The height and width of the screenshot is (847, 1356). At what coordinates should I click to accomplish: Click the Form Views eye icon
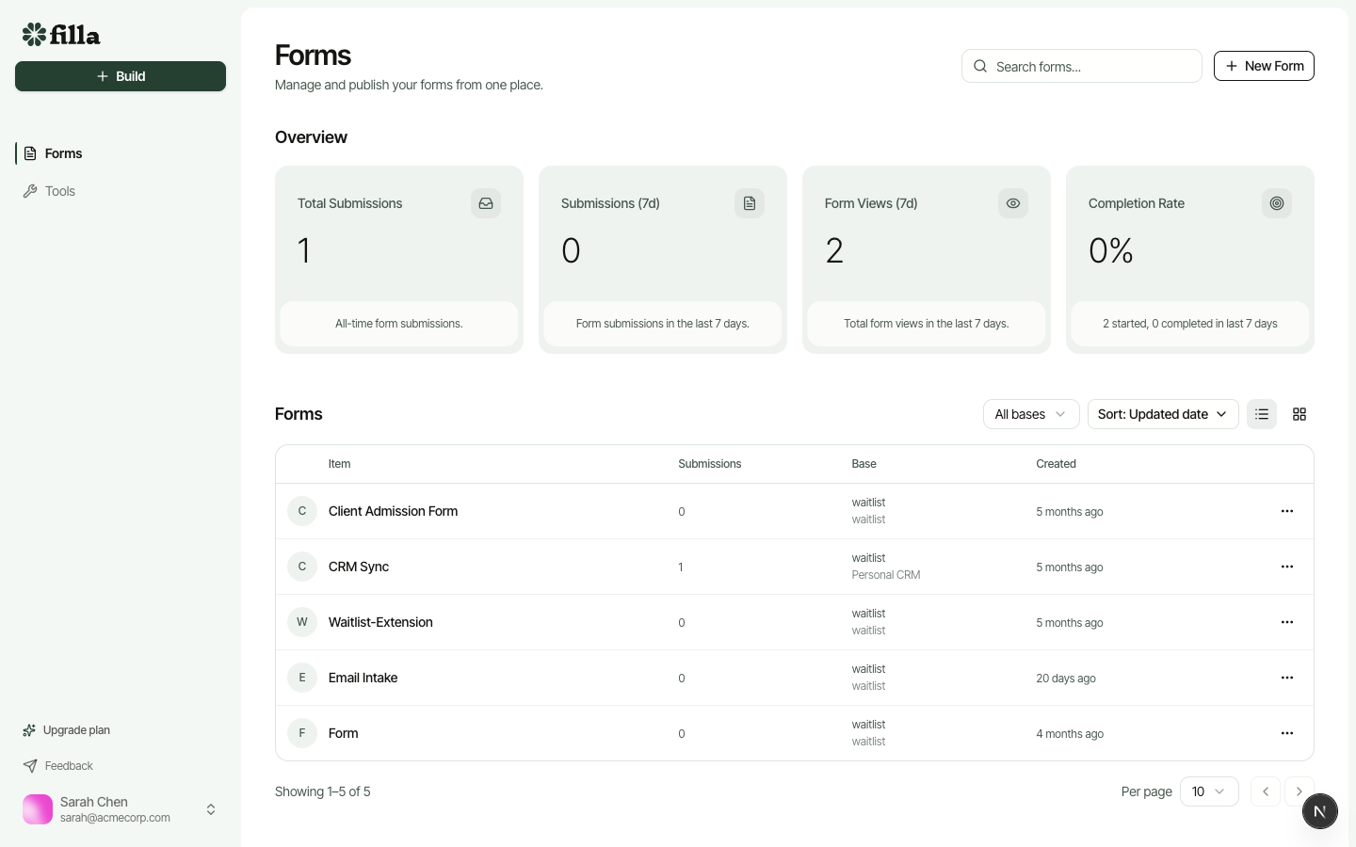point(1013,203)
